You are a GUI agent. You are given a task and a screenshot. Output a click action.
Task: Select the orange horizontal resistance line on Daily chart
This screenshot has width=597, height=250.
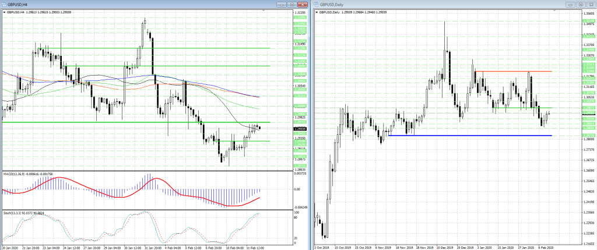click(513, 72)
